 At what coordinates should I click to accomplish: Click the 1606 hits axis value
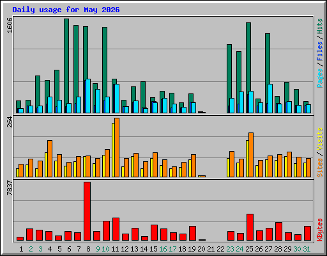point(10,25)
